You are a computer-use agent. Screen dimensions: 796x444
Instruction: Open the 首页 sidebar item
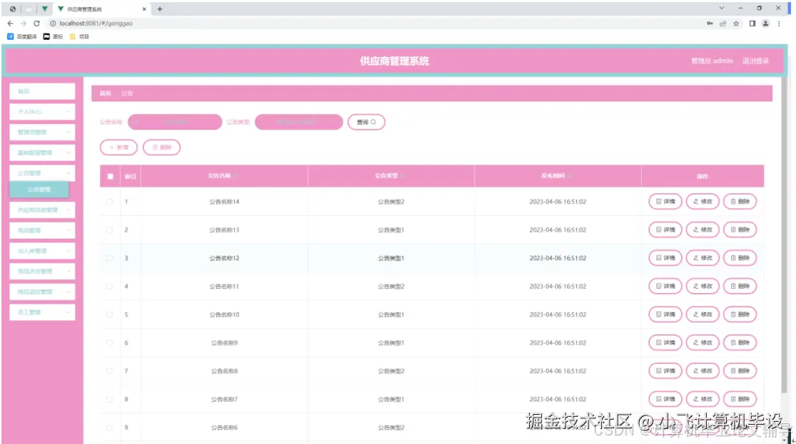pos(42,91)
